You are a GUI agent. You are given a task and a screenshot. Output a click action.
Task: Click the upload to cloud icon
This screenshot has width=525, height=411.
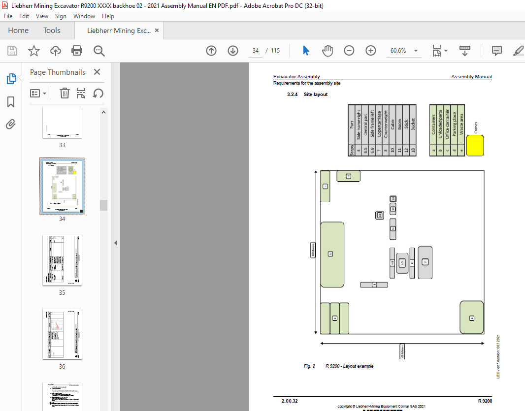[55, 51]
